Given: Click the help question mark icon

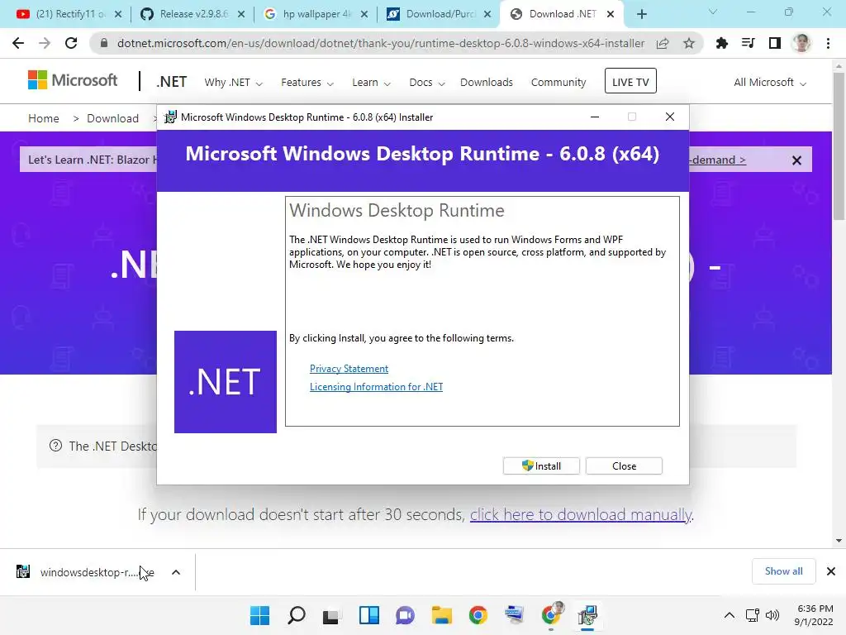Looking at the screenshot, I should (x=55, y=446).
